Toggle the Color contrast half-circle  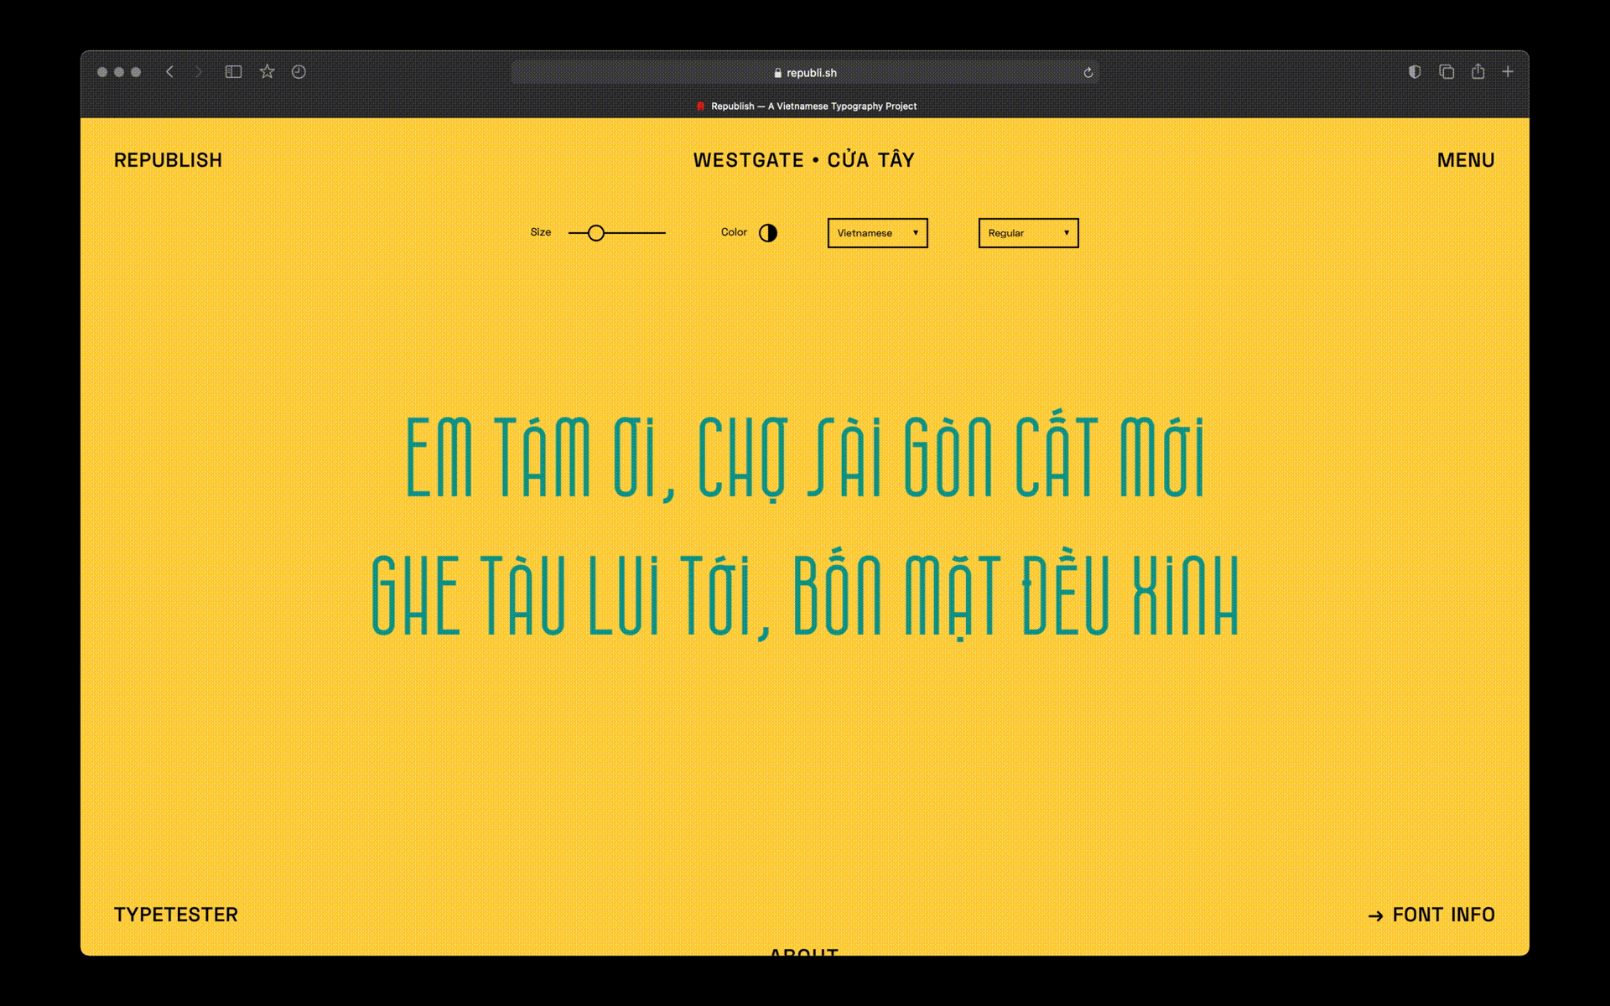coord(768,233)
